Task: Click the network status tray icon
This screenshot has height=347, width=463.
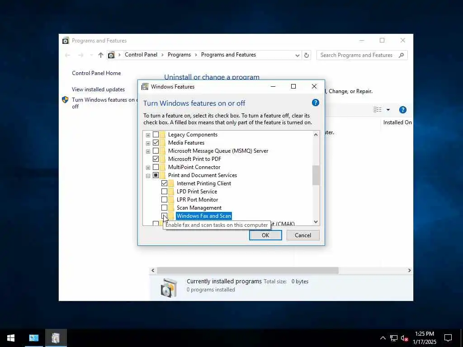Action: click(x=394, y=338)
